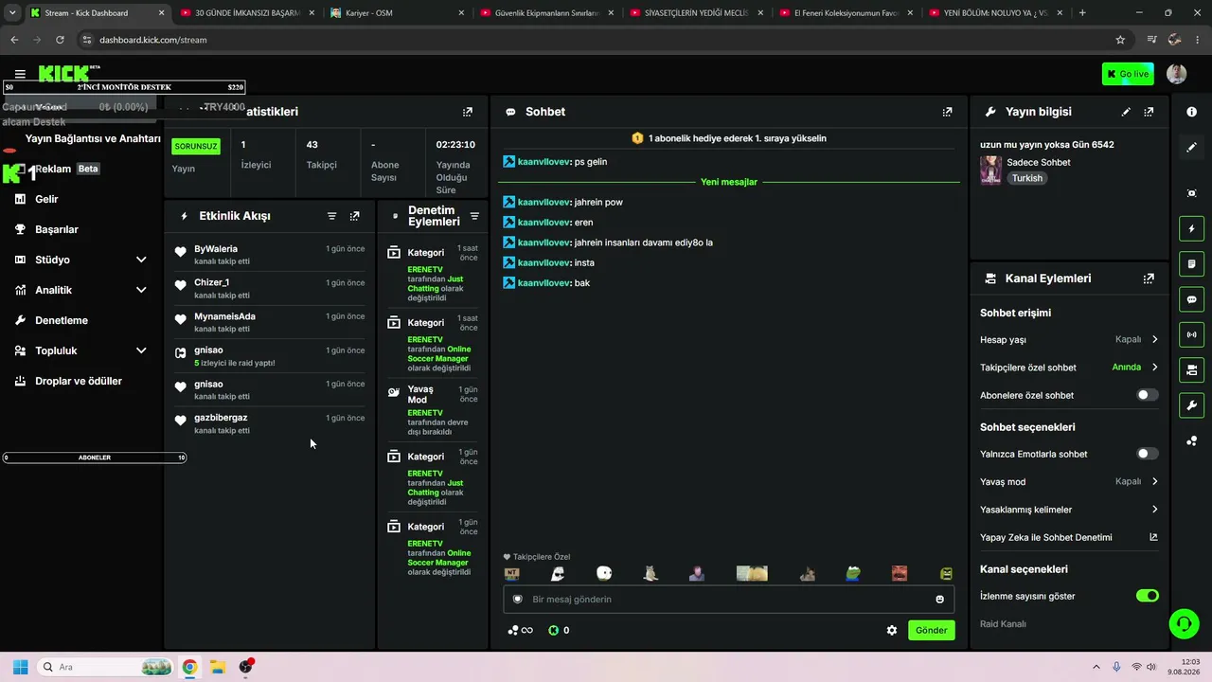Click the Gönder send button
1212x682 pixels.
coord(931,630)
